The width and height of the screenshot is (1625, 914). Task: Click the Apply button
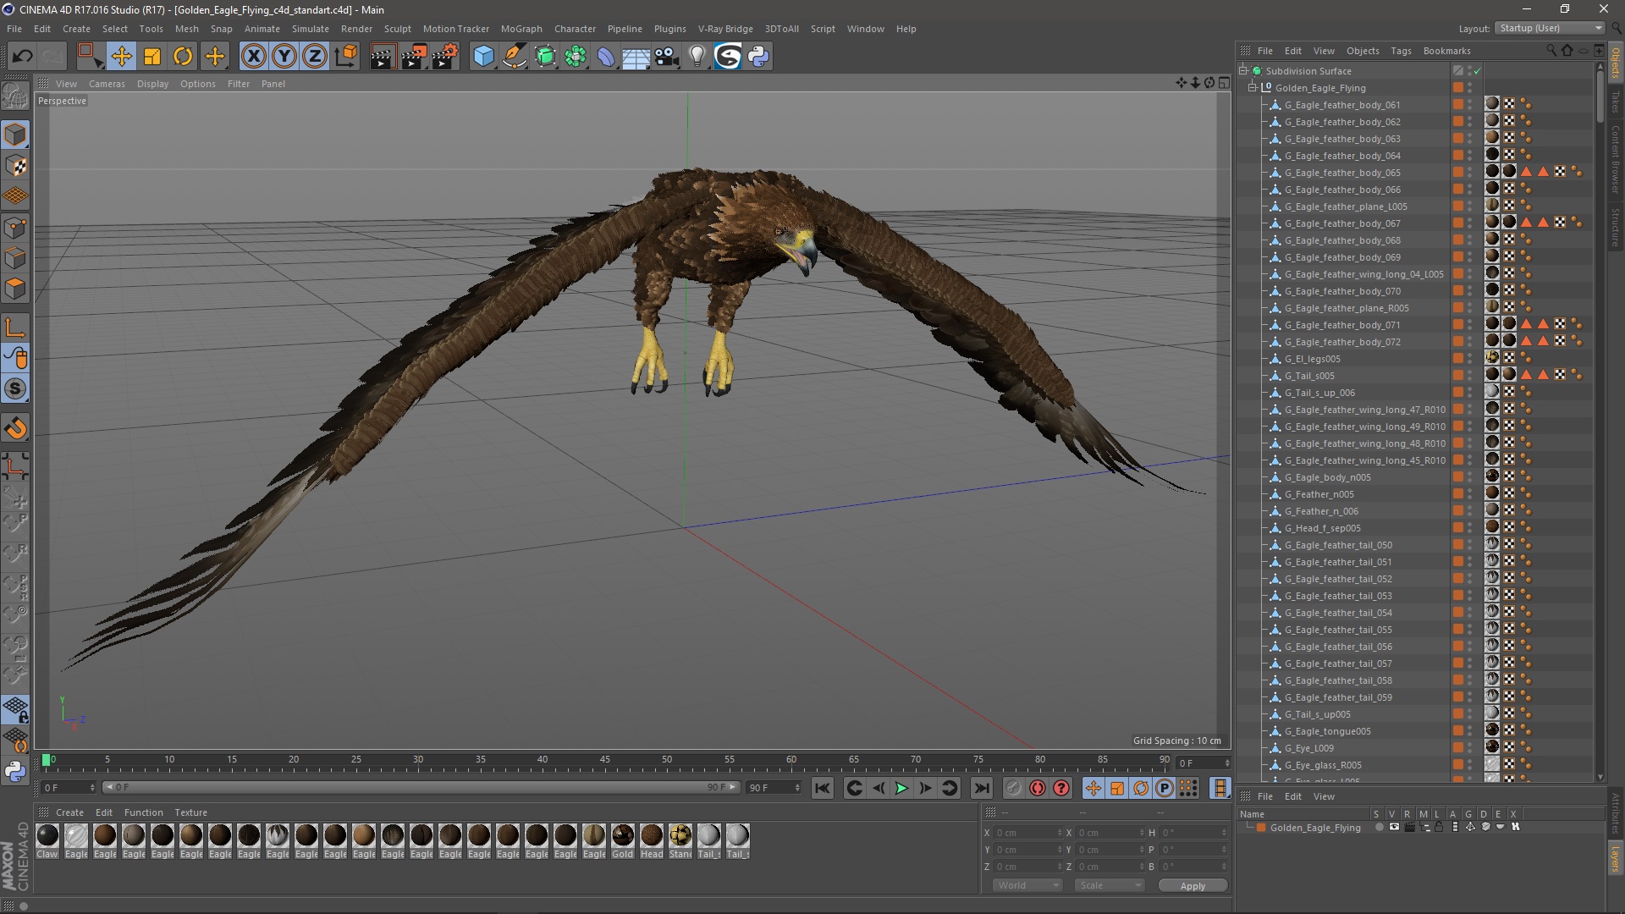click(x=1193, y=885)
